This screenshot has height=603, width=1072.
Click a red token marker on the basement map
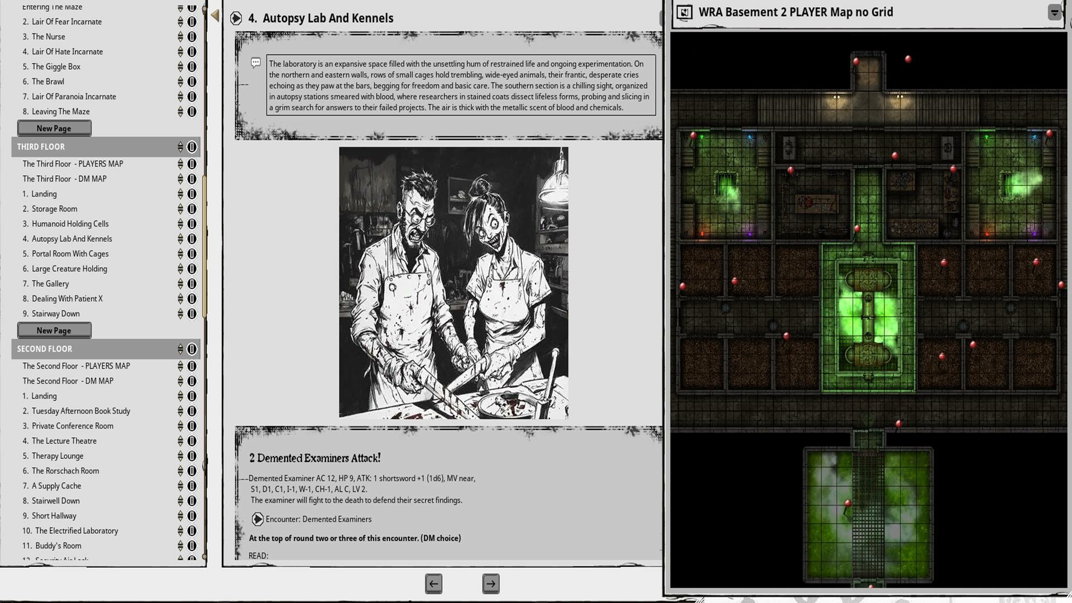[855, 61]
